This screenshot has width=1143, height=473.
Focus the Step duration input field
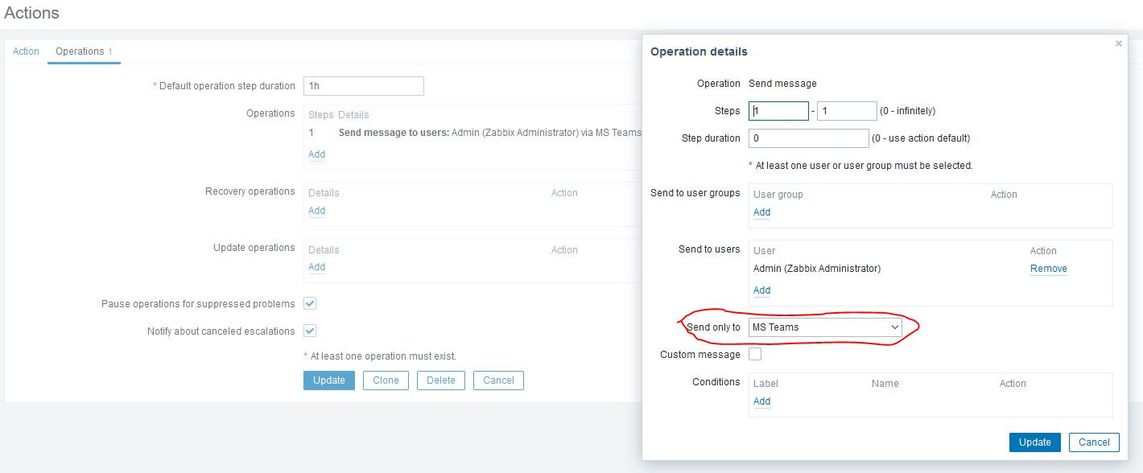(808, 138)
